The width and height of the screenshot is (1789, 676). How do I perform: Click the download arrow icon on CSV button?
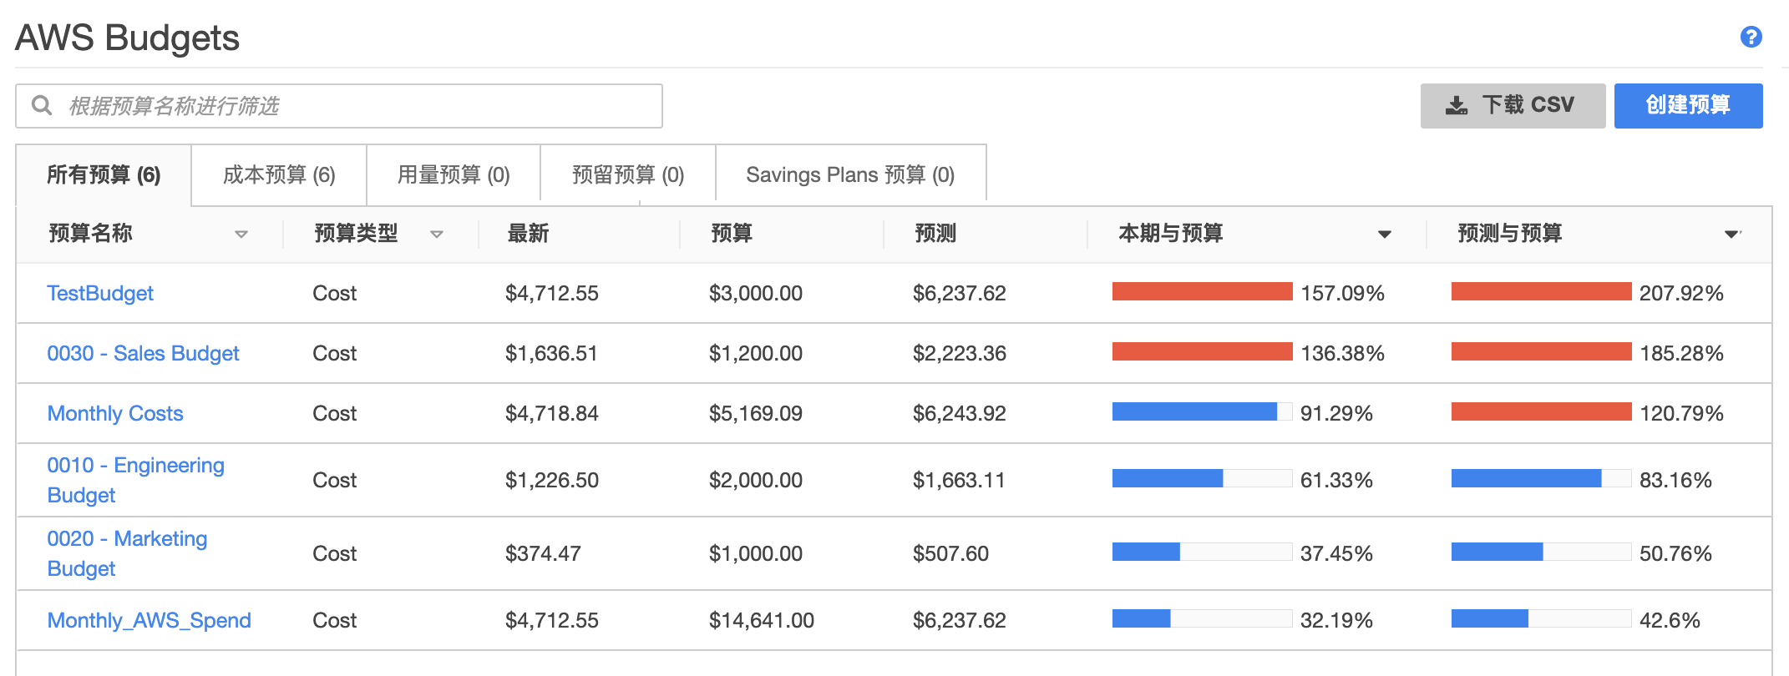click(x=1457, y=105)
